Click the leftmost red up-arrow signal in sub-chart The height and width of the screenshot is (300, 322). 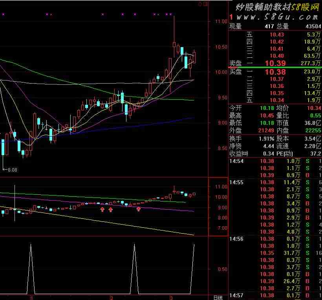(102, 210)
